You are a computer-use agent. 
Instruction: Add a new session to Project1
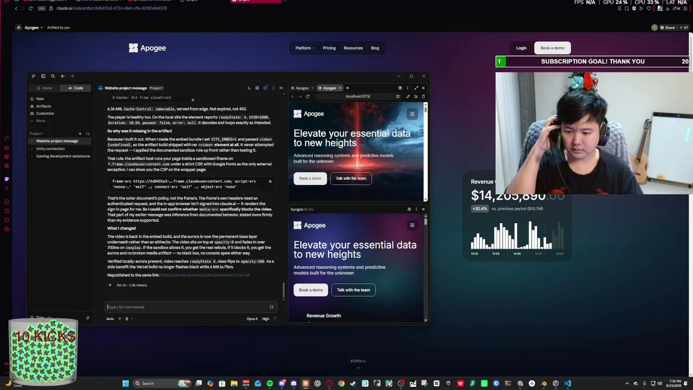pos(80,133)
